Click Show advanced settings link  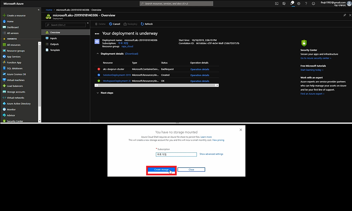click(x=211, y=154)
